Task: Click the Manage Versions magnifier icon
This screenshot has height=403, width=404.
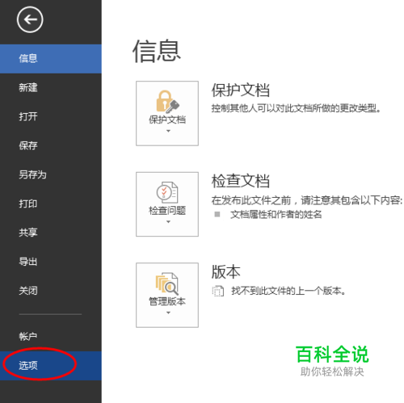Action: pyautogui.click(x=167, y=283)
